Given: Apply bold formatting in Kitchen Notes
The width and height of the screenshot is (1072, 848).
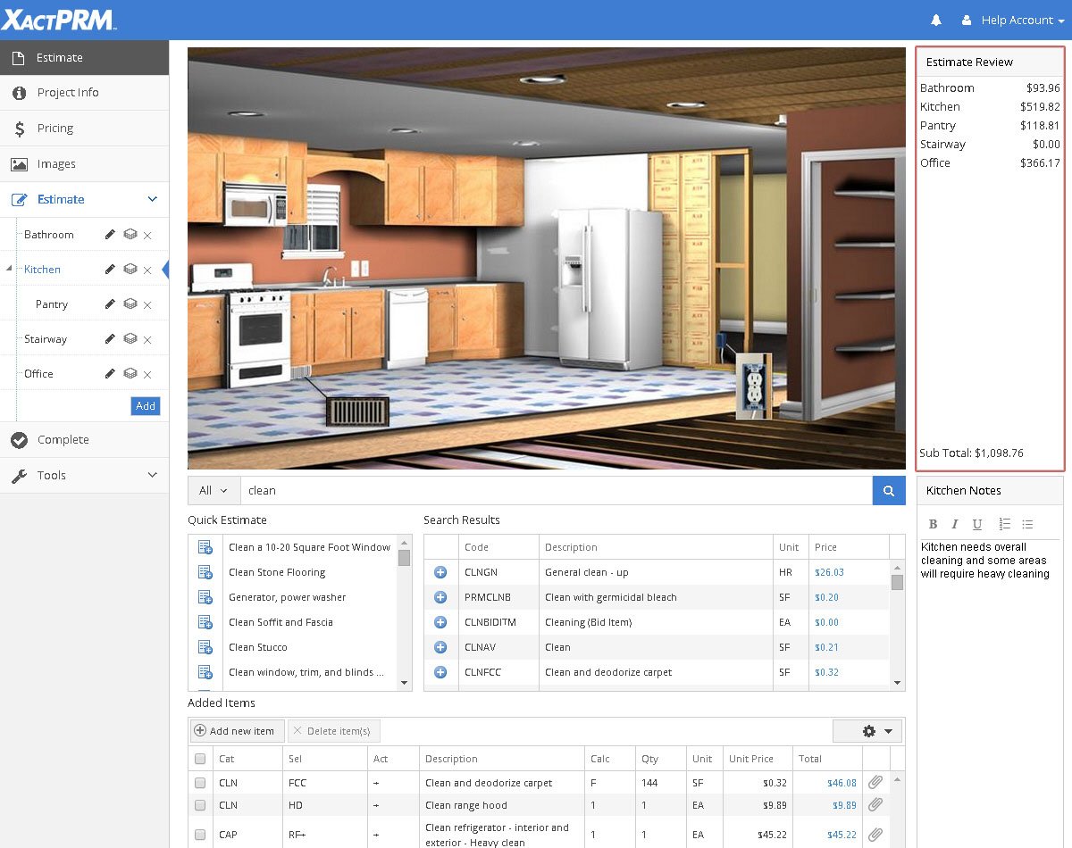Looking at the screenshot, I should (x=933, y=524).
